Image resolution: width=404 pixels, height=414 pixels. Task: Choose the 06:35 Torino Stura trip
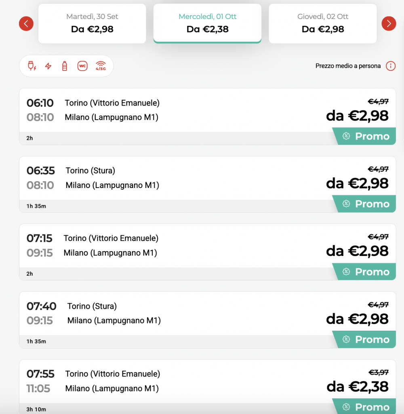(207, 184)
